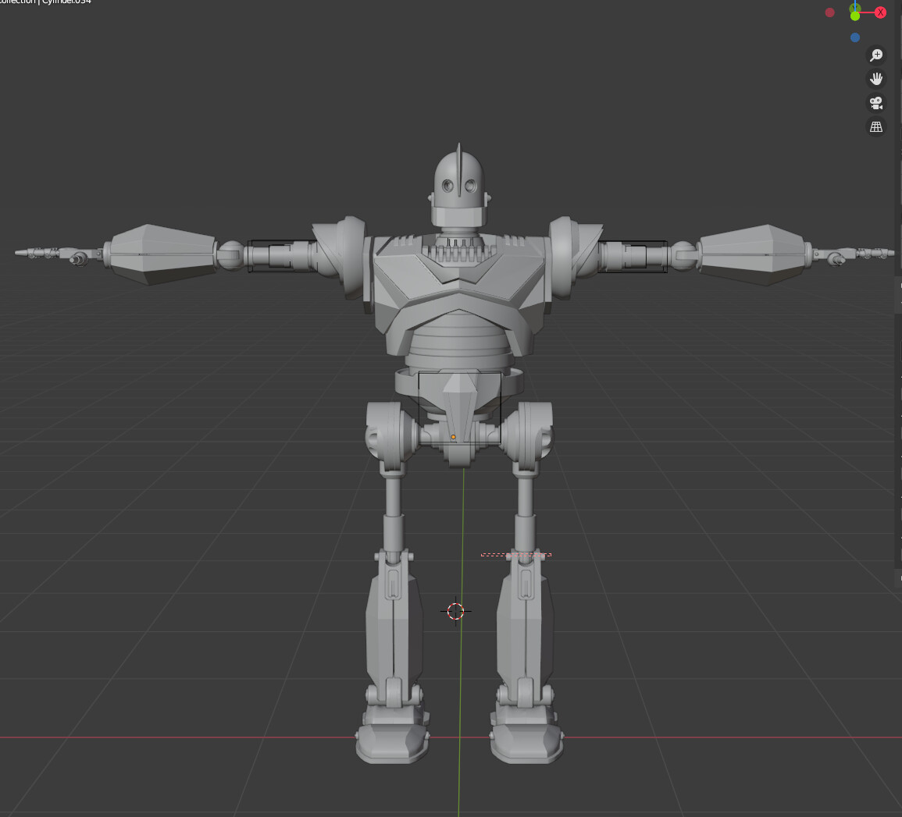This screenshot has width=902, height=817.
Task: Click the blue axis dot below the navigation gizmo
Action: point(854,37)
